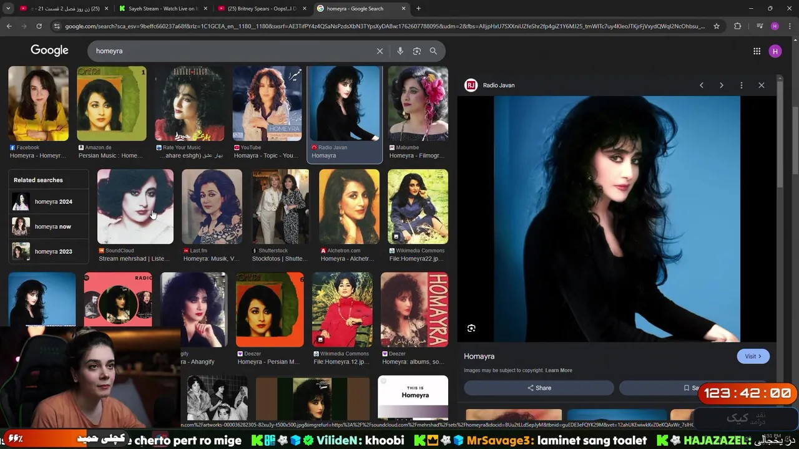This screenshot has width=799, height=449.
Task: Open Google Lens image search
Action: tap(417, 51)
